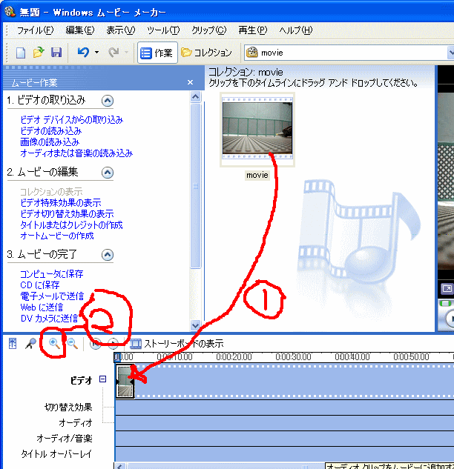Click the audio levels icon in timeline toolbar

tap(13, 344)
